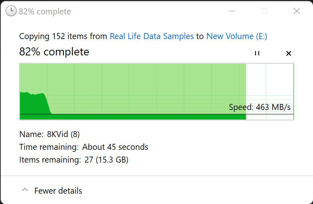Close the copy dialog window
The image size is (313, 204).
297,11
